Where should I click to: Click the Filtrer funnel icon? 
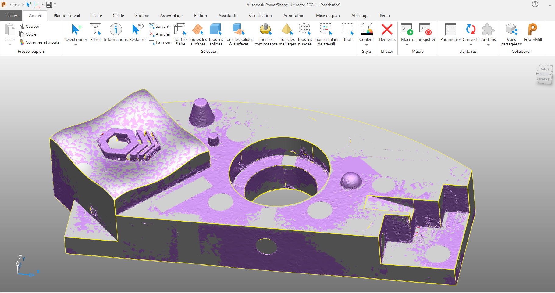pyautogui.click(x=95, y=30)
